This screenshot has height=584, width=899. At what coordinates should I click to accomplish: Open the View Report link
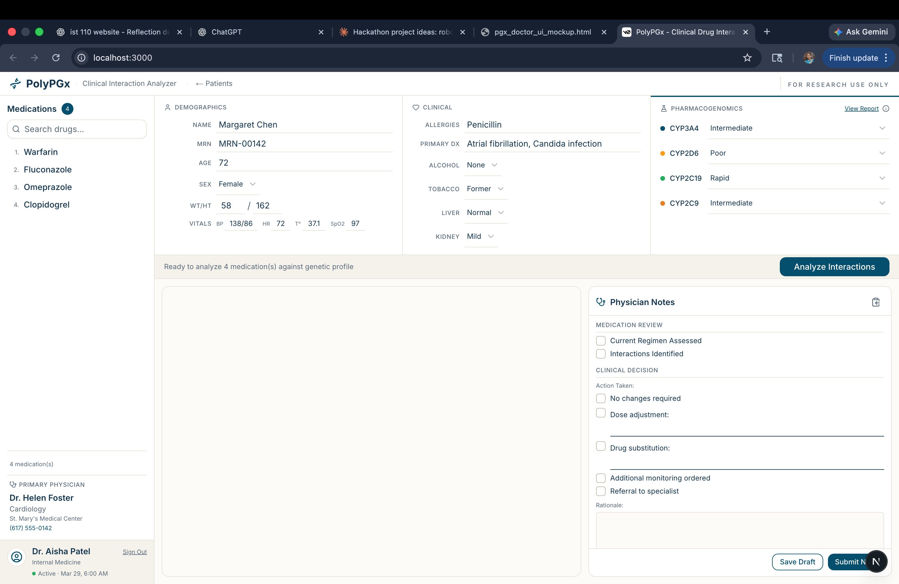click(861, 109)
